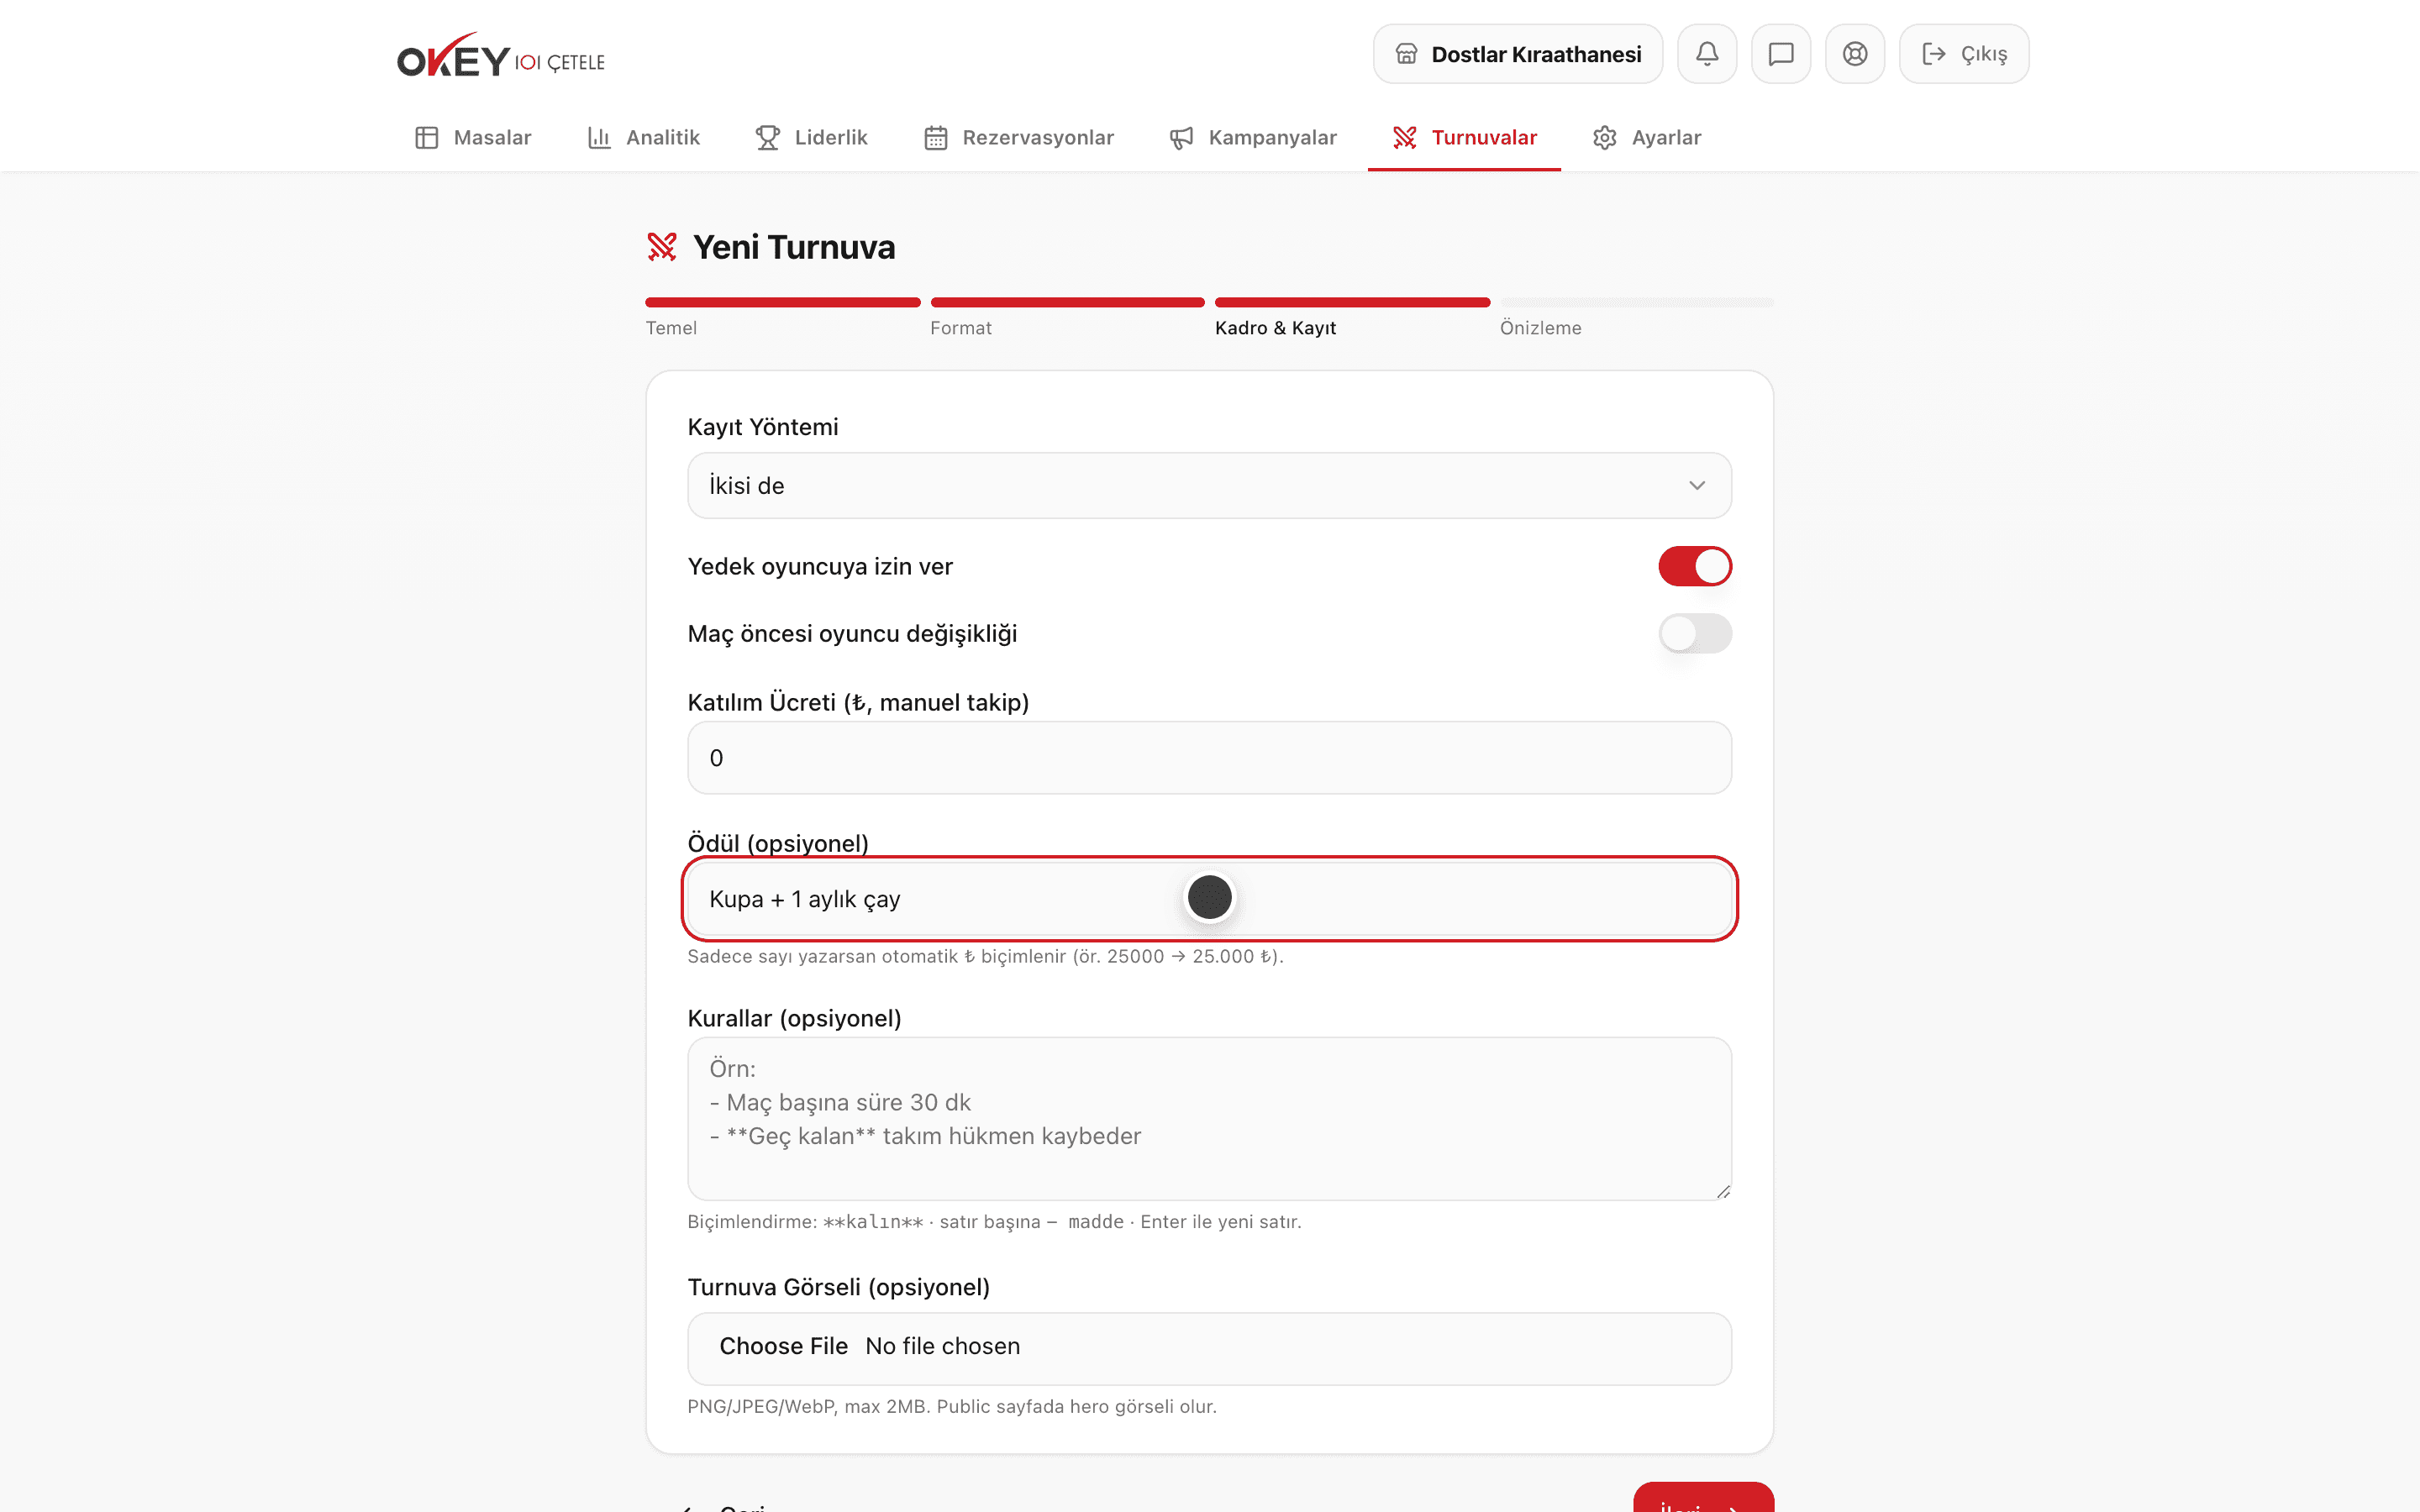Go to the Masalar tab

[473, 138]
